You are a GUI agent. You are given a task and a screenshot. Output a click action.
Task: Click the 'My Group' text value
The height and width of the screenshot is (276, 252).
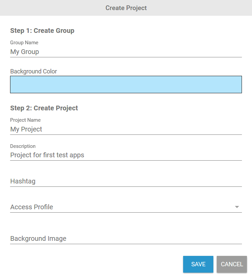pos(25,52)
